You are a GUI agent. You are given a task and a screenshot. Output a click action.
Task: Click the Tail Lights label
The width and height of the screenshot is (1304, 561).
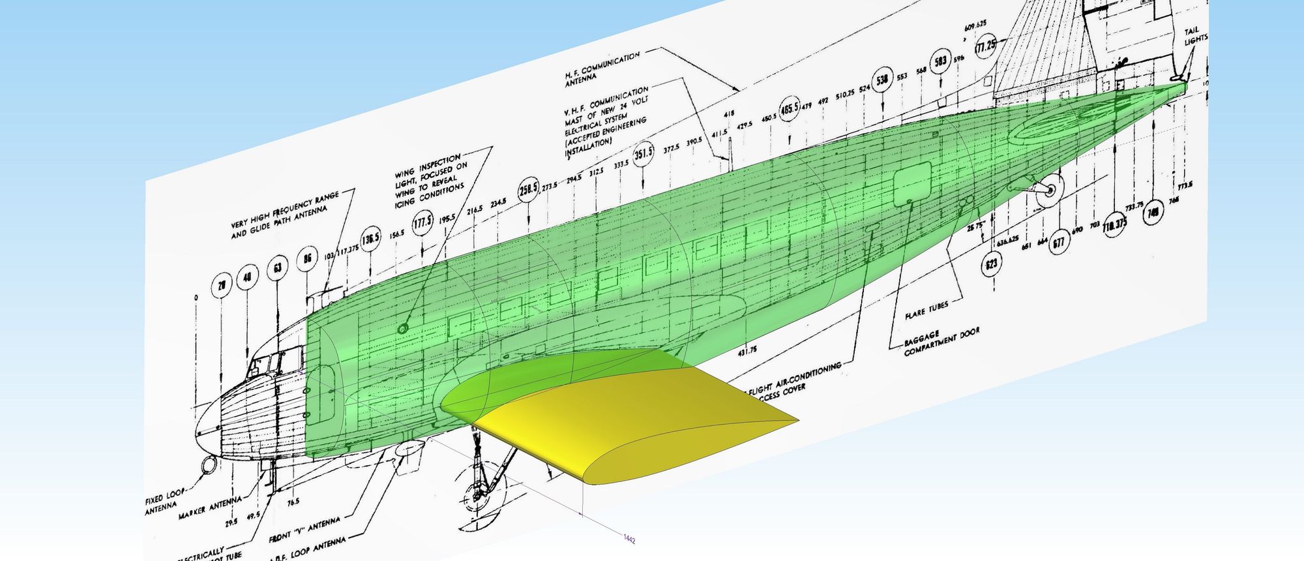pos(1195,36)
